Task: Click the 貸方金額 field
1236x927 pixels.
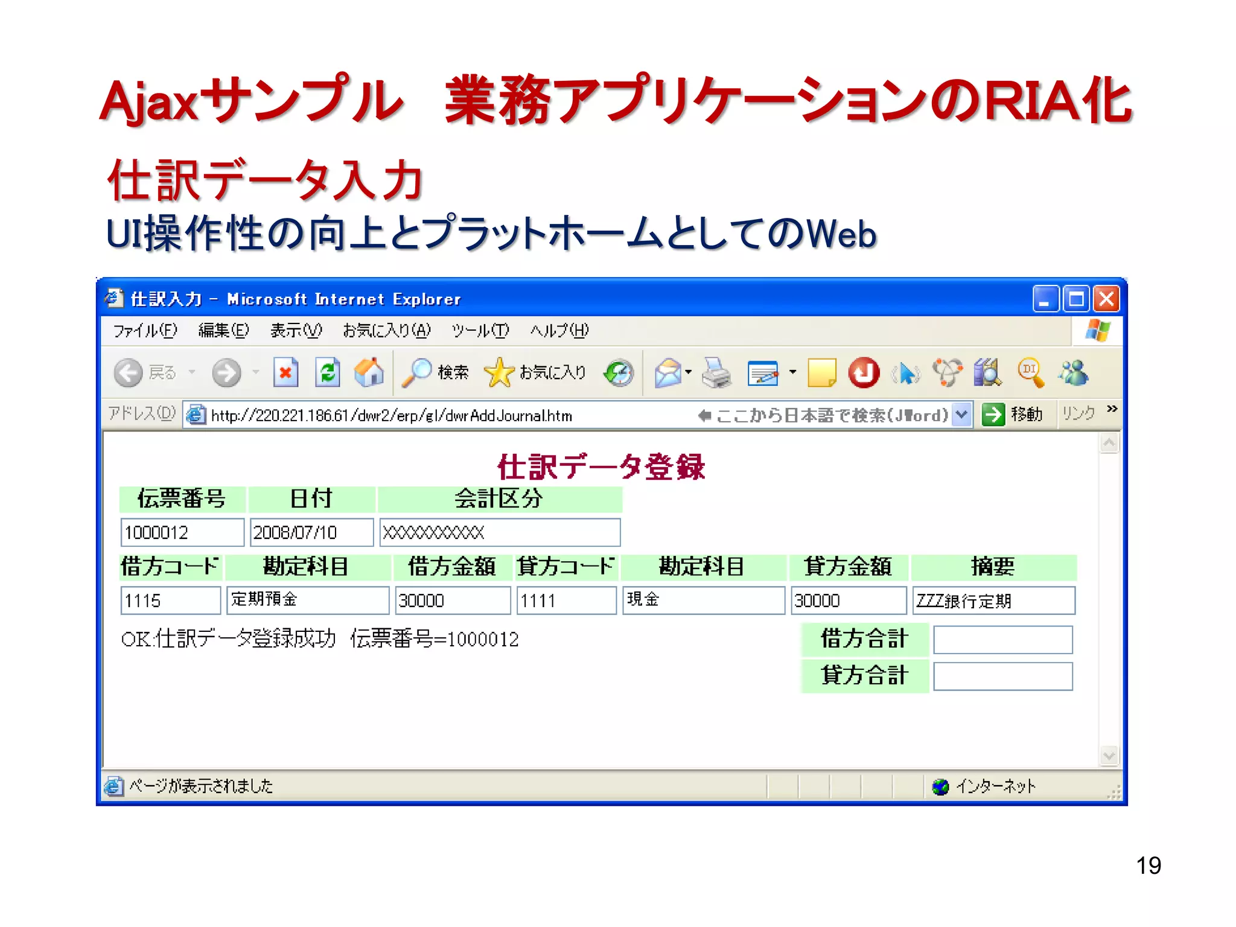Action: pyautogui.click(x=849, y=600)
